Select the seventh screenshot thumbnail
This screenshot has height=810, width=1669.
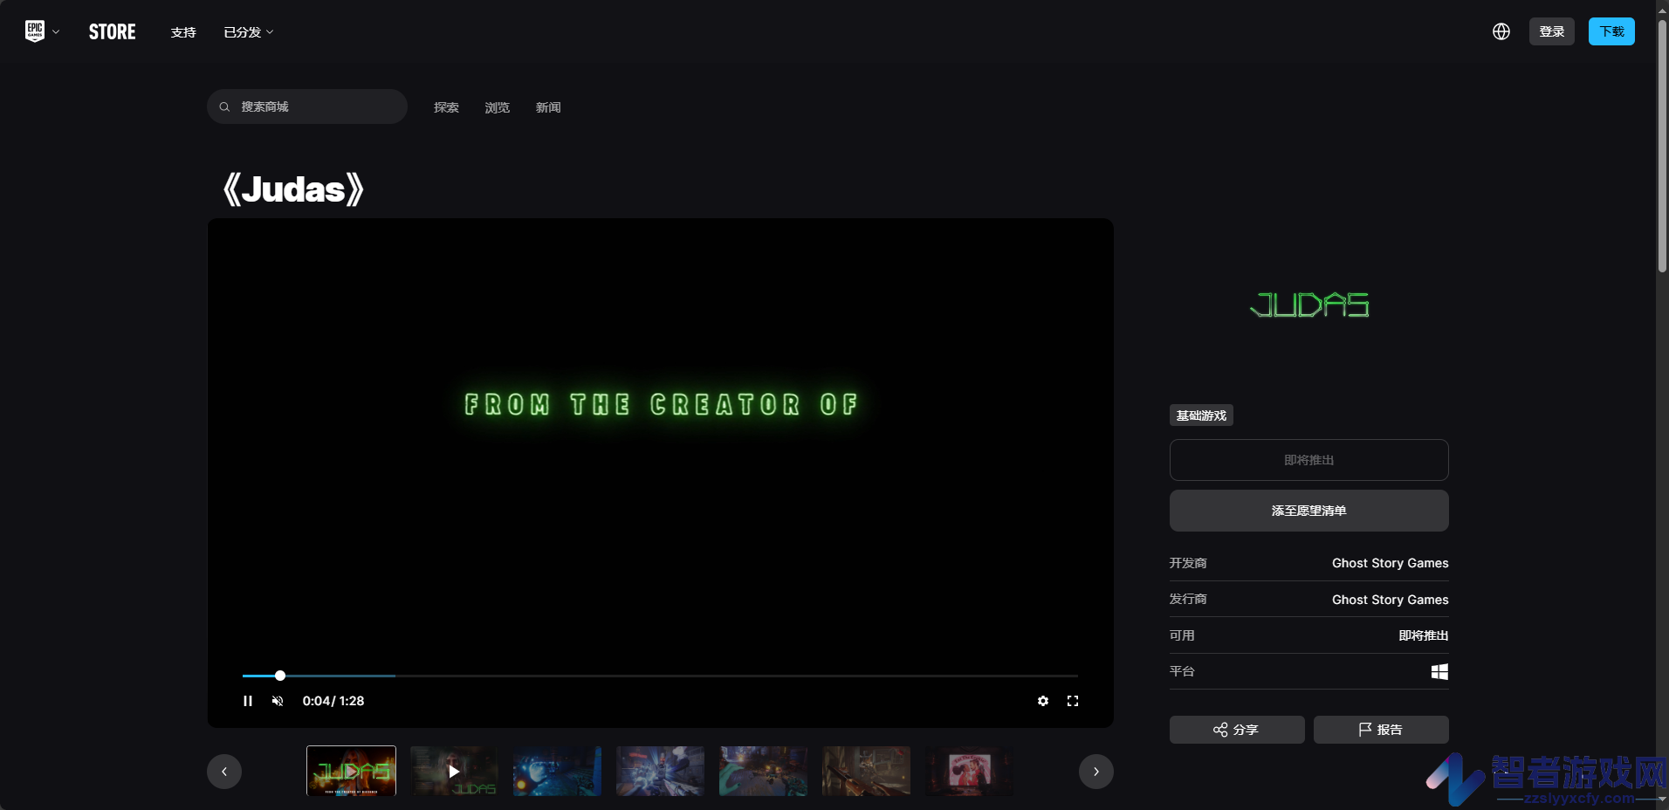(x=969, y=771)
